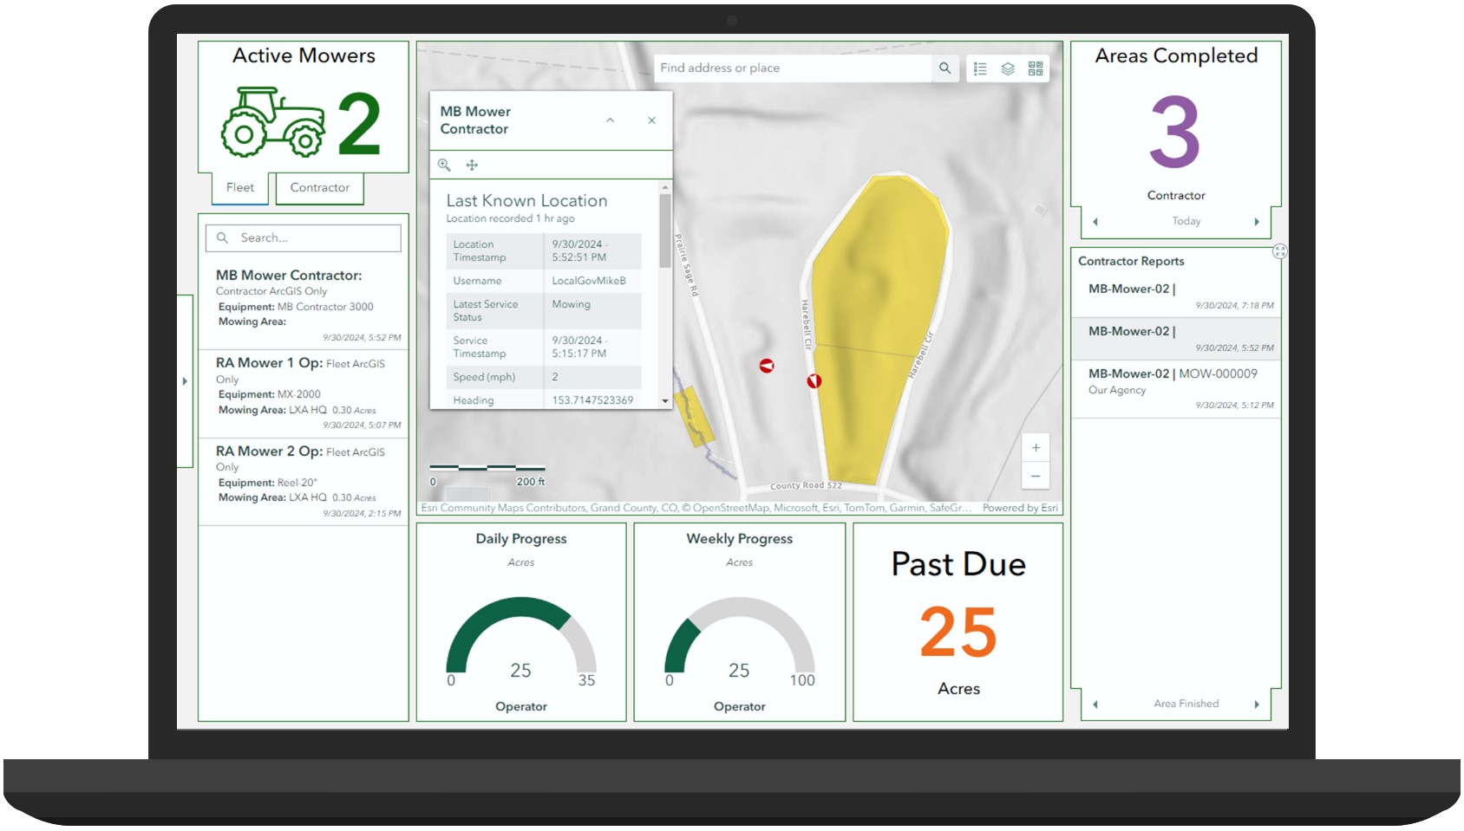1464x831 pixels.
Task: Click the expand icon atop the Contractor Reports panel
Action: click(1280, 251)
